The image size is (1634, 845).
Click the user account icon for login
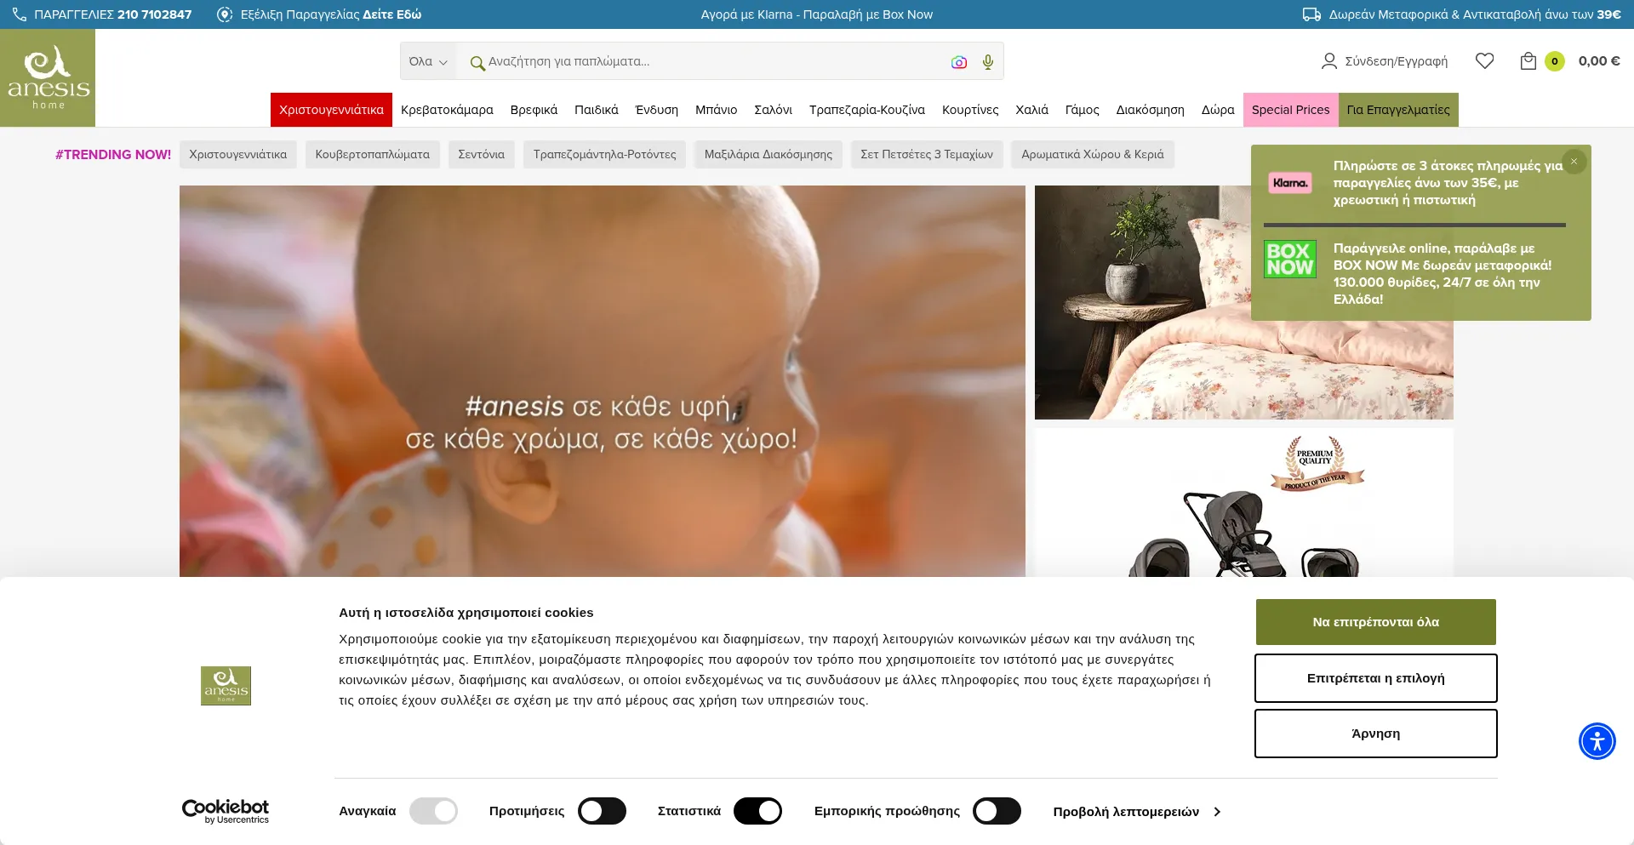tap(1328, 61)
